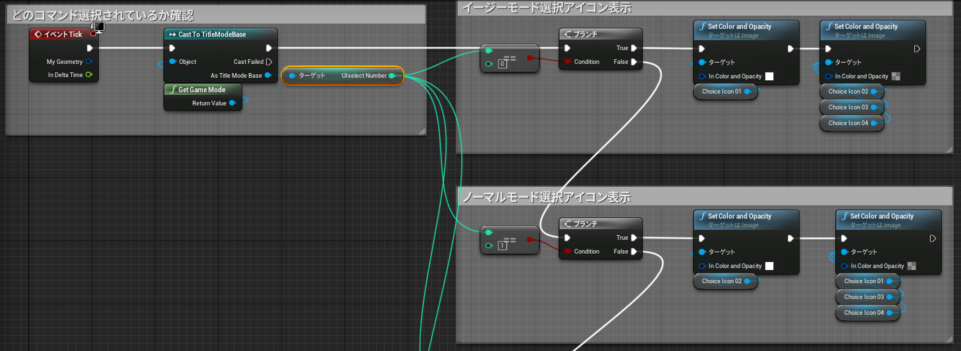Screen dimensions: 961x351
Task: Select the Cast To TitleModeBase node header
Action: coord(221,34)
